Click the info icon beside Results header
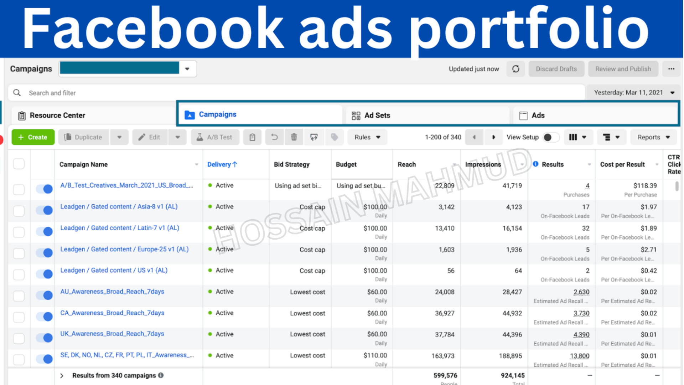Image resolution: width=684 pixels, height=385 pixels. coord(535,164)
